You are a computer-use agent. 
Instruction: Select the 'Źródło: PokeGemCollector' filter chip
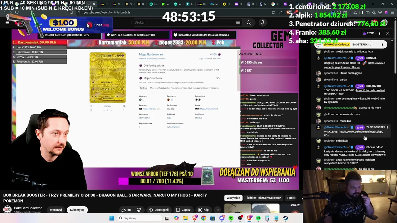point(264,198)
